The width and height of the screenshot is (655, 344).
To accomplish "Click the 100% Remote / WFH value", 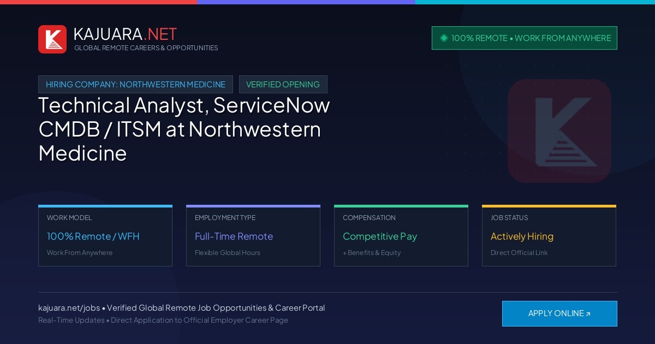I will pos(93,236).
